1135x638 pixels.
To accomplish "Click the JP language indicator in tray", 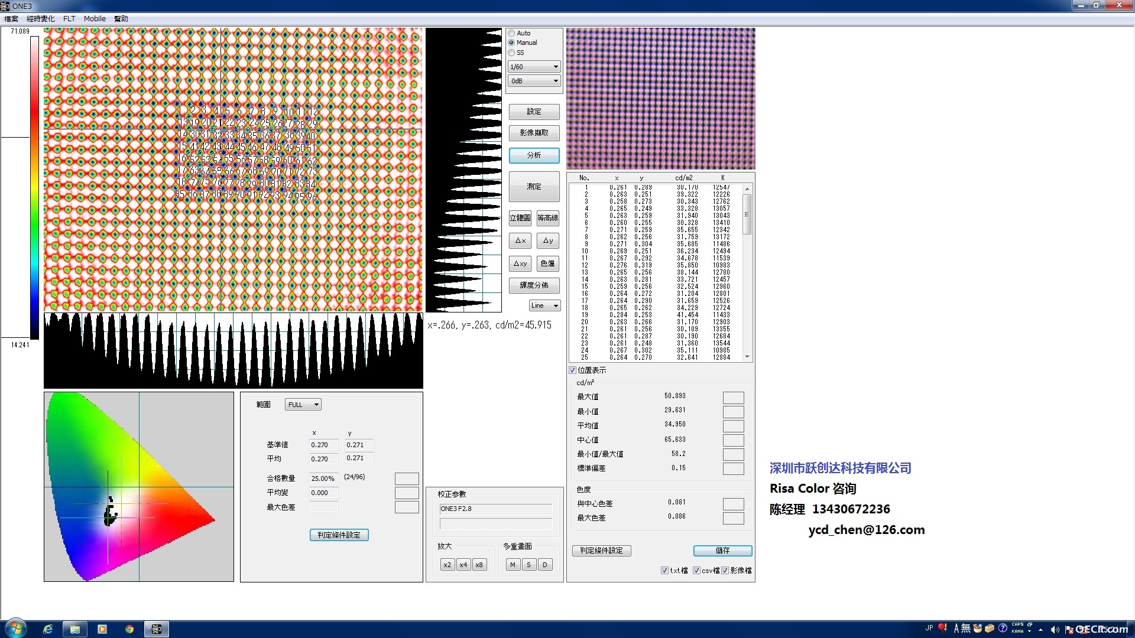I will (x=929, y=628).
